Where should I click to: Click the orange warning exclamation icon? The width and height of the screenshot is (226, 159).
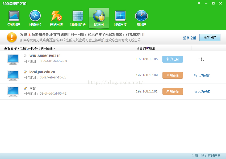(12, 37)
